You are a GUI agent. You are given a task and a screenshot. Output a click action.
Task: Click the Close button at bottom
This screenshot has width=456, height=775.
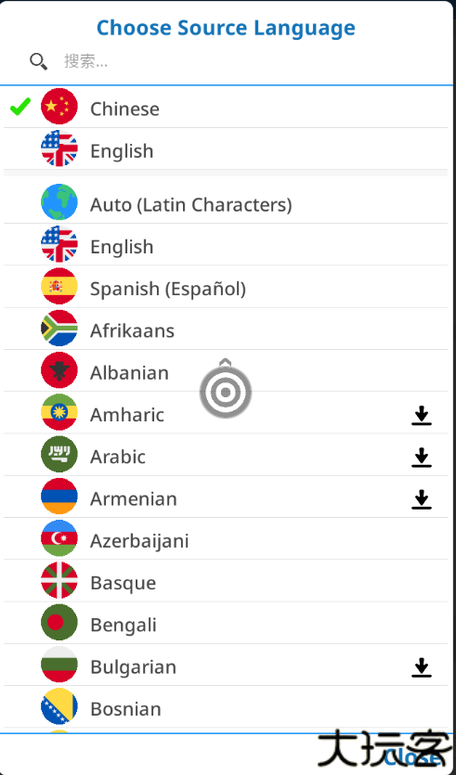click(x=414, y=756)
